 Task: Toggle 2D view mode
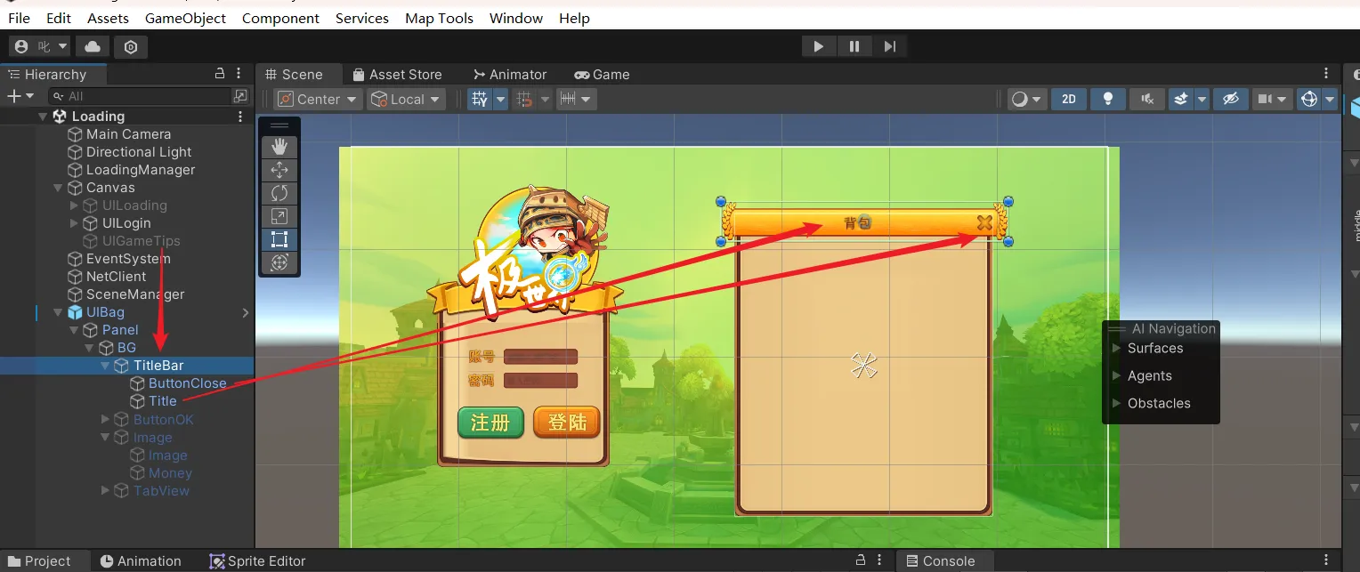tap(1069, 99)
